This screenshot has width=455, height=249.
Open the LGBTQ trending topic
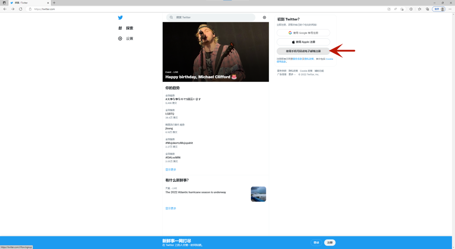tap(170, 114)
